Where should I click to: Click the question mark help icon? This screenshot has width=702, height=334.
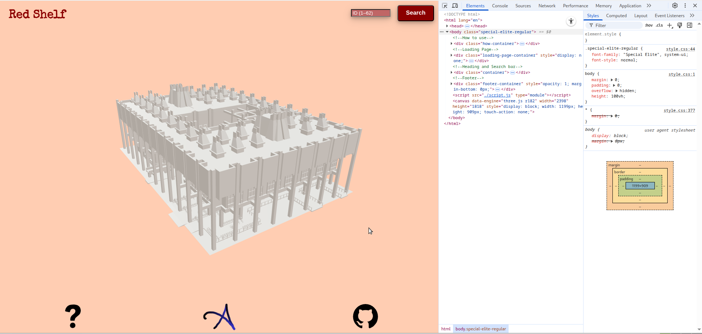click(73, 316)
